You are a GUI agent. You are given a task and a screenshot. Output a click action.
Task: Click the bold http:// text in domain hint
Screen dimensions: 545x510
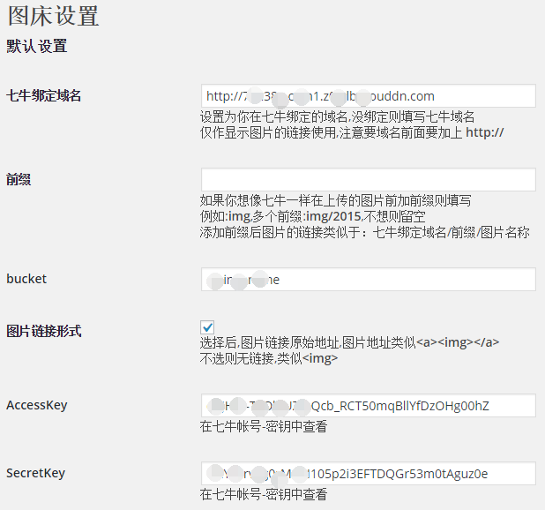coord(484,132)
